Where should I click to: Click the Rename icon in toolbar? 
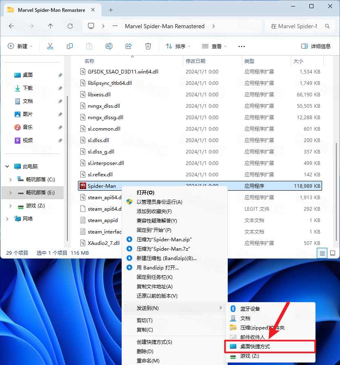click(109, 46)
